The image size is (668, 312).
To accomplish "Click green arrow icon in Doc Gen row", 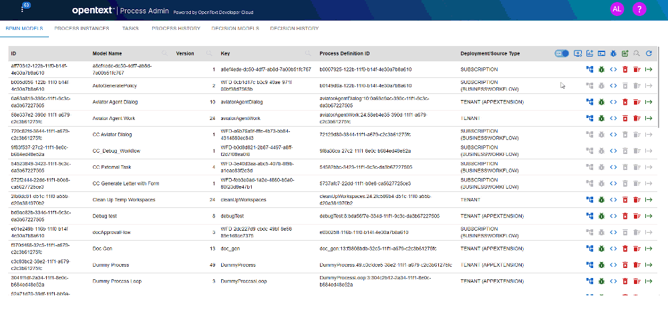I will coord(649,248).
